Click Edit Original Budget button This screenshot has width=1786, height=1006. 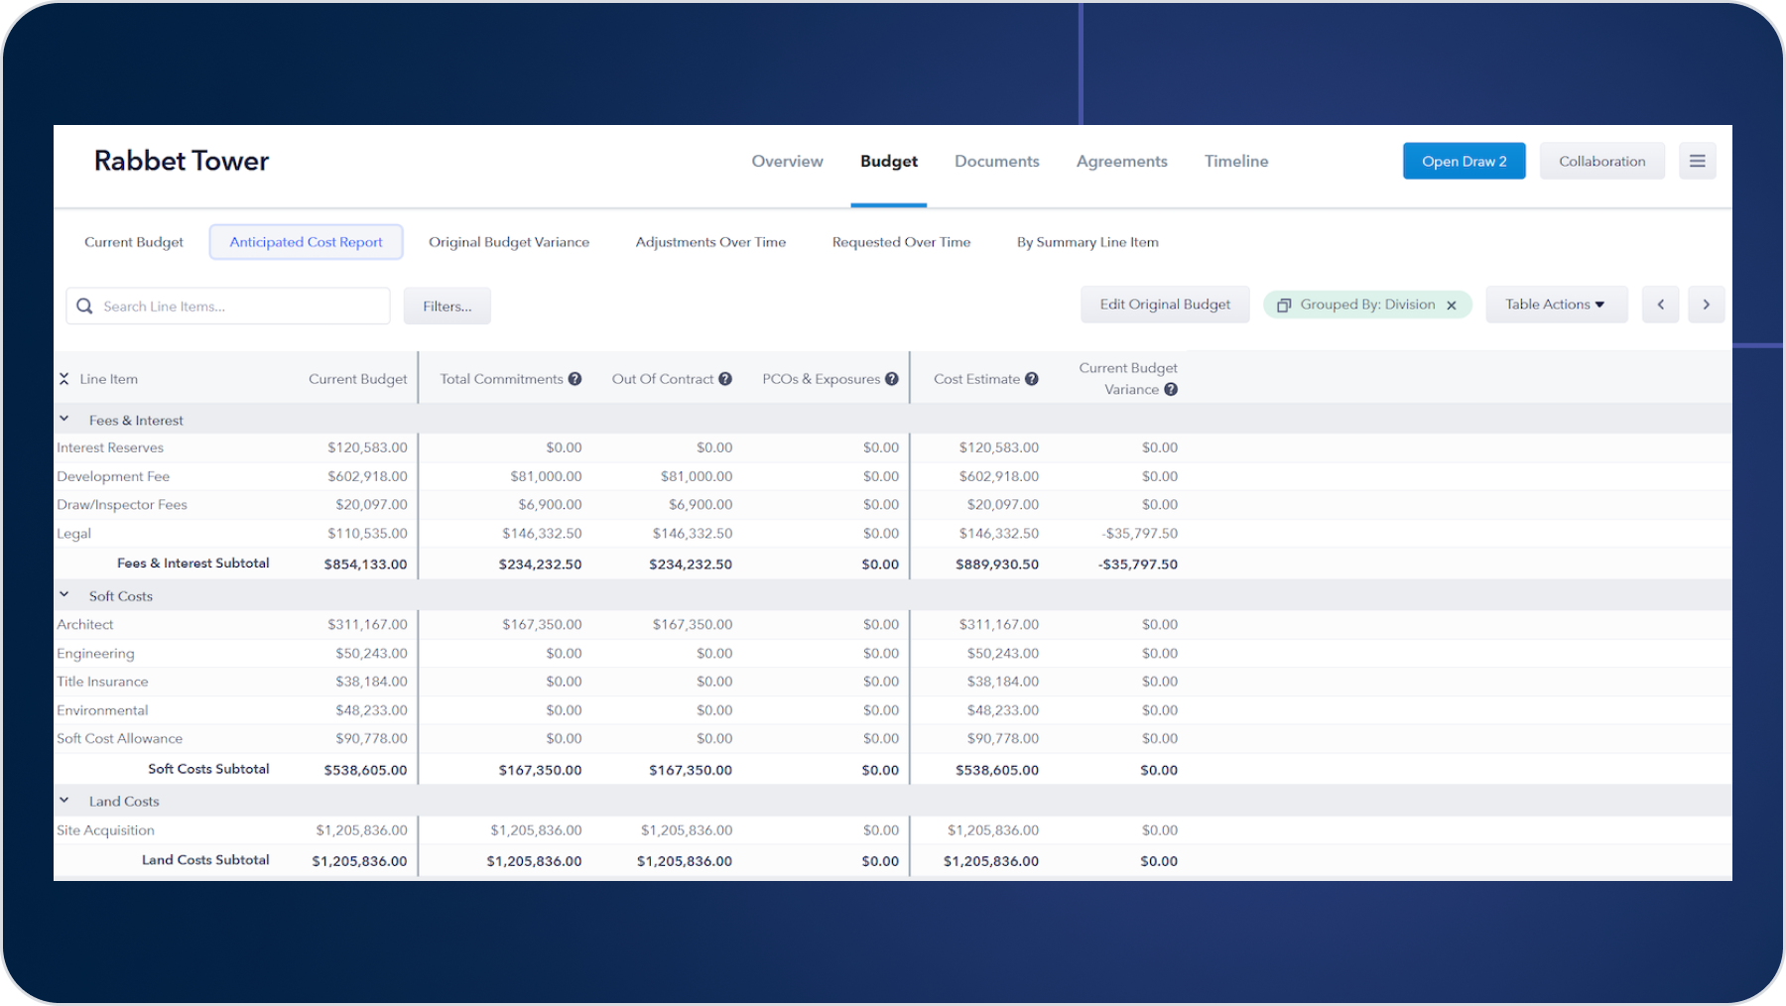pos(1165,305)
